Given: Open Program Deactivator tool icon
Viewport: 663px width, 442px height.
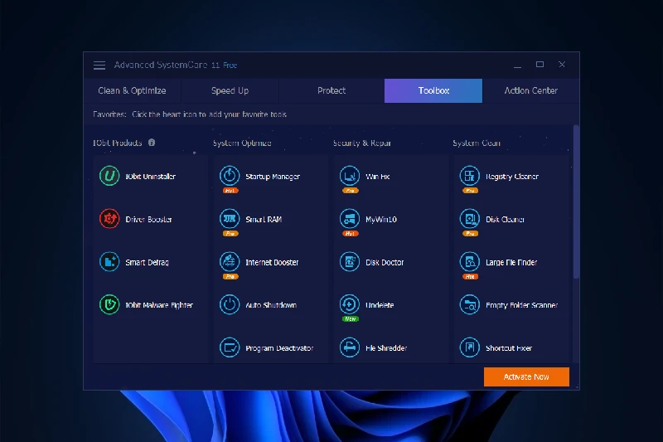Looking at the screenshot, I should point(230,347).
